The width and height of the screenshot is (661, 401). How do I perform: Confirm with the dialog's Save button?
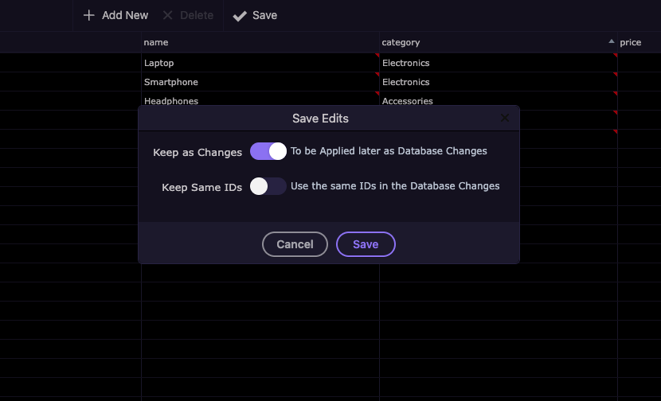366,244
